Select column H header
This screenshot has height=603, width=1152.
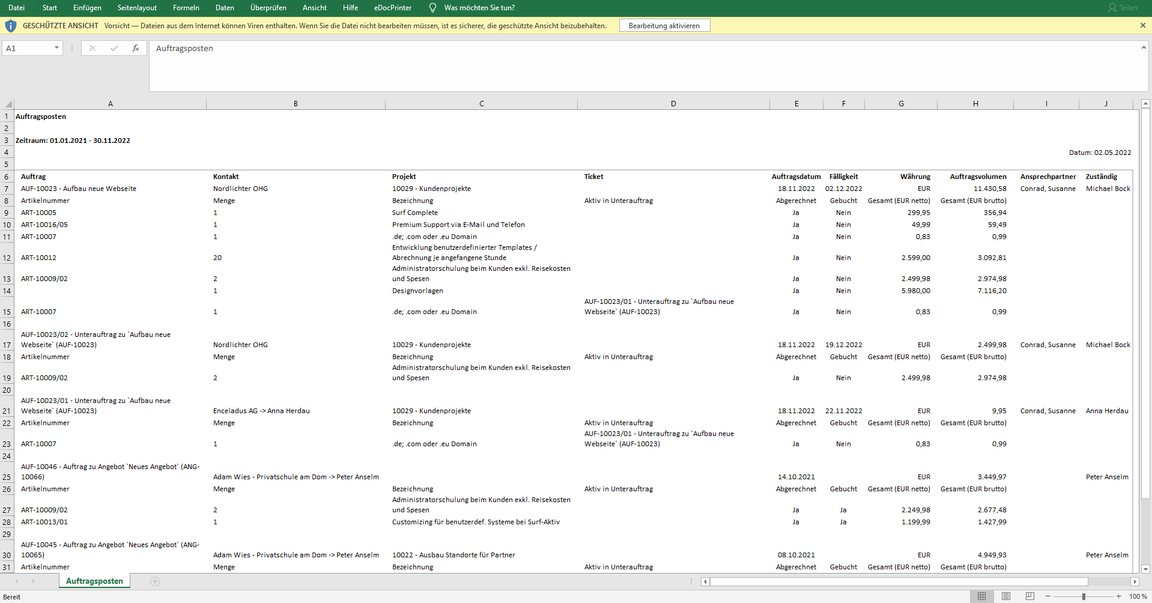[x=975, y=104]
